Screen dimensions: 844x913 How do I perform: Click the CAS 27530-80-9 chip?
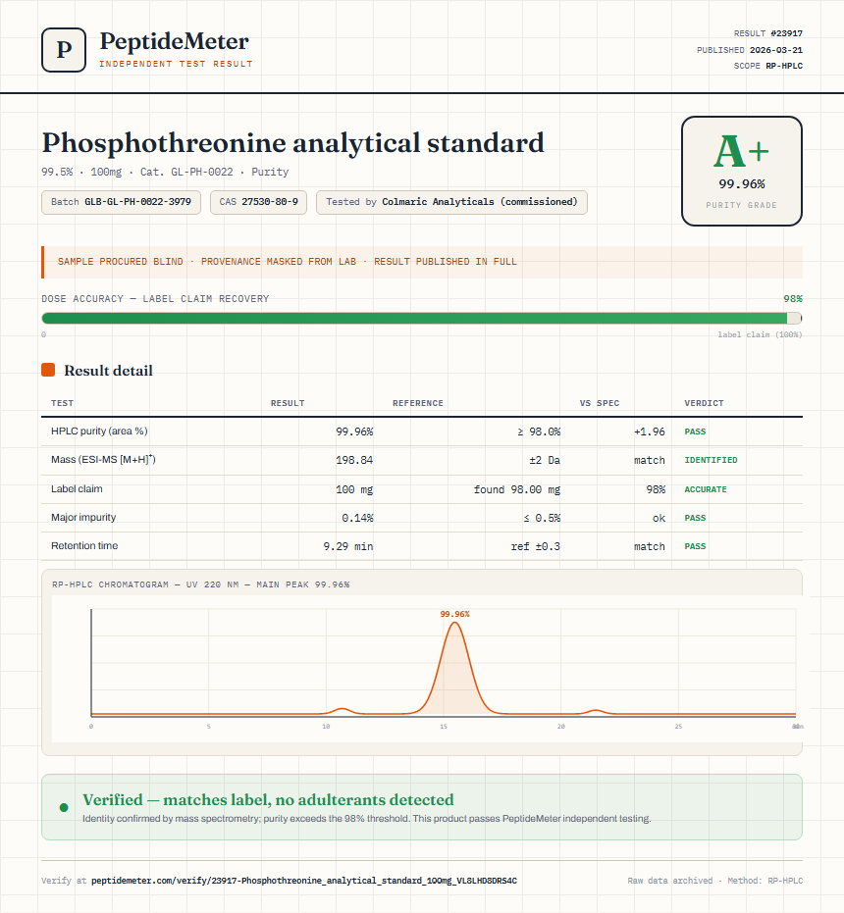(258, 202)
